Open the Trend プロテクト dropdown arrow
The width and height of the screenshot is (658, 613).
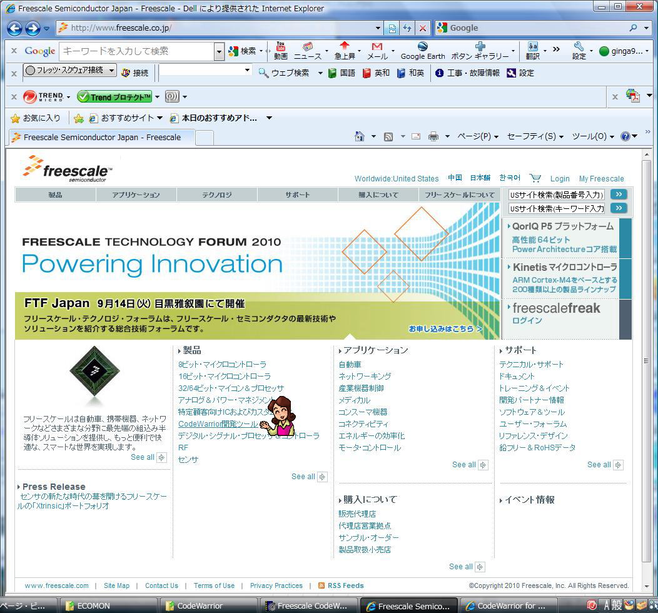(158, 97)
